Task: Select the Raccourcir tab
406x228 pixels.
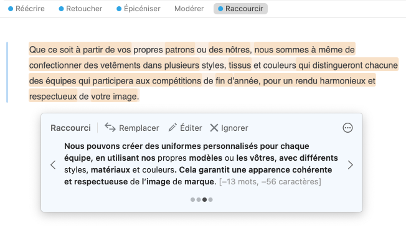Action: (240, 9)
